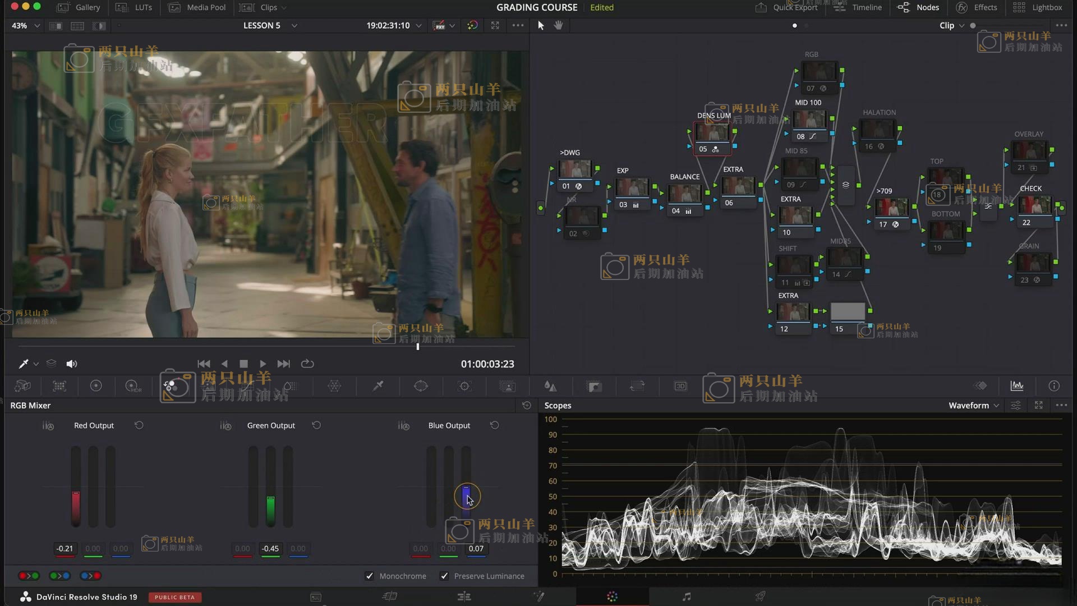Image resolution: width=1077 pixels, height=606 pixels.
Task: Expand the Waveform scope type dropdown
Action: (x=974, y=405)
